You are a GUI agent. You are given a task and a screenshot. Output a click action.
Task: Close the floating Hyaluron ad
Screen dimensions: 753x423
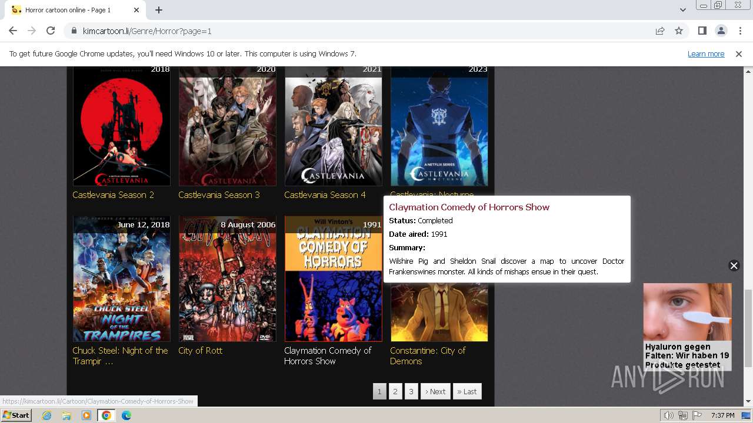734,266
